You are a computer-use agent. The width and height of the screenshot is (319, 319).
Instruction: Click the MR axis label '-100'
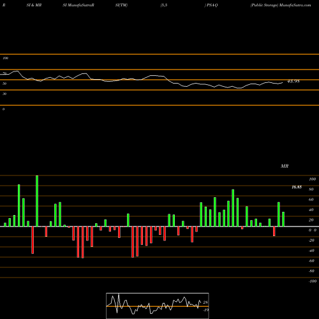tap(313, 281)
